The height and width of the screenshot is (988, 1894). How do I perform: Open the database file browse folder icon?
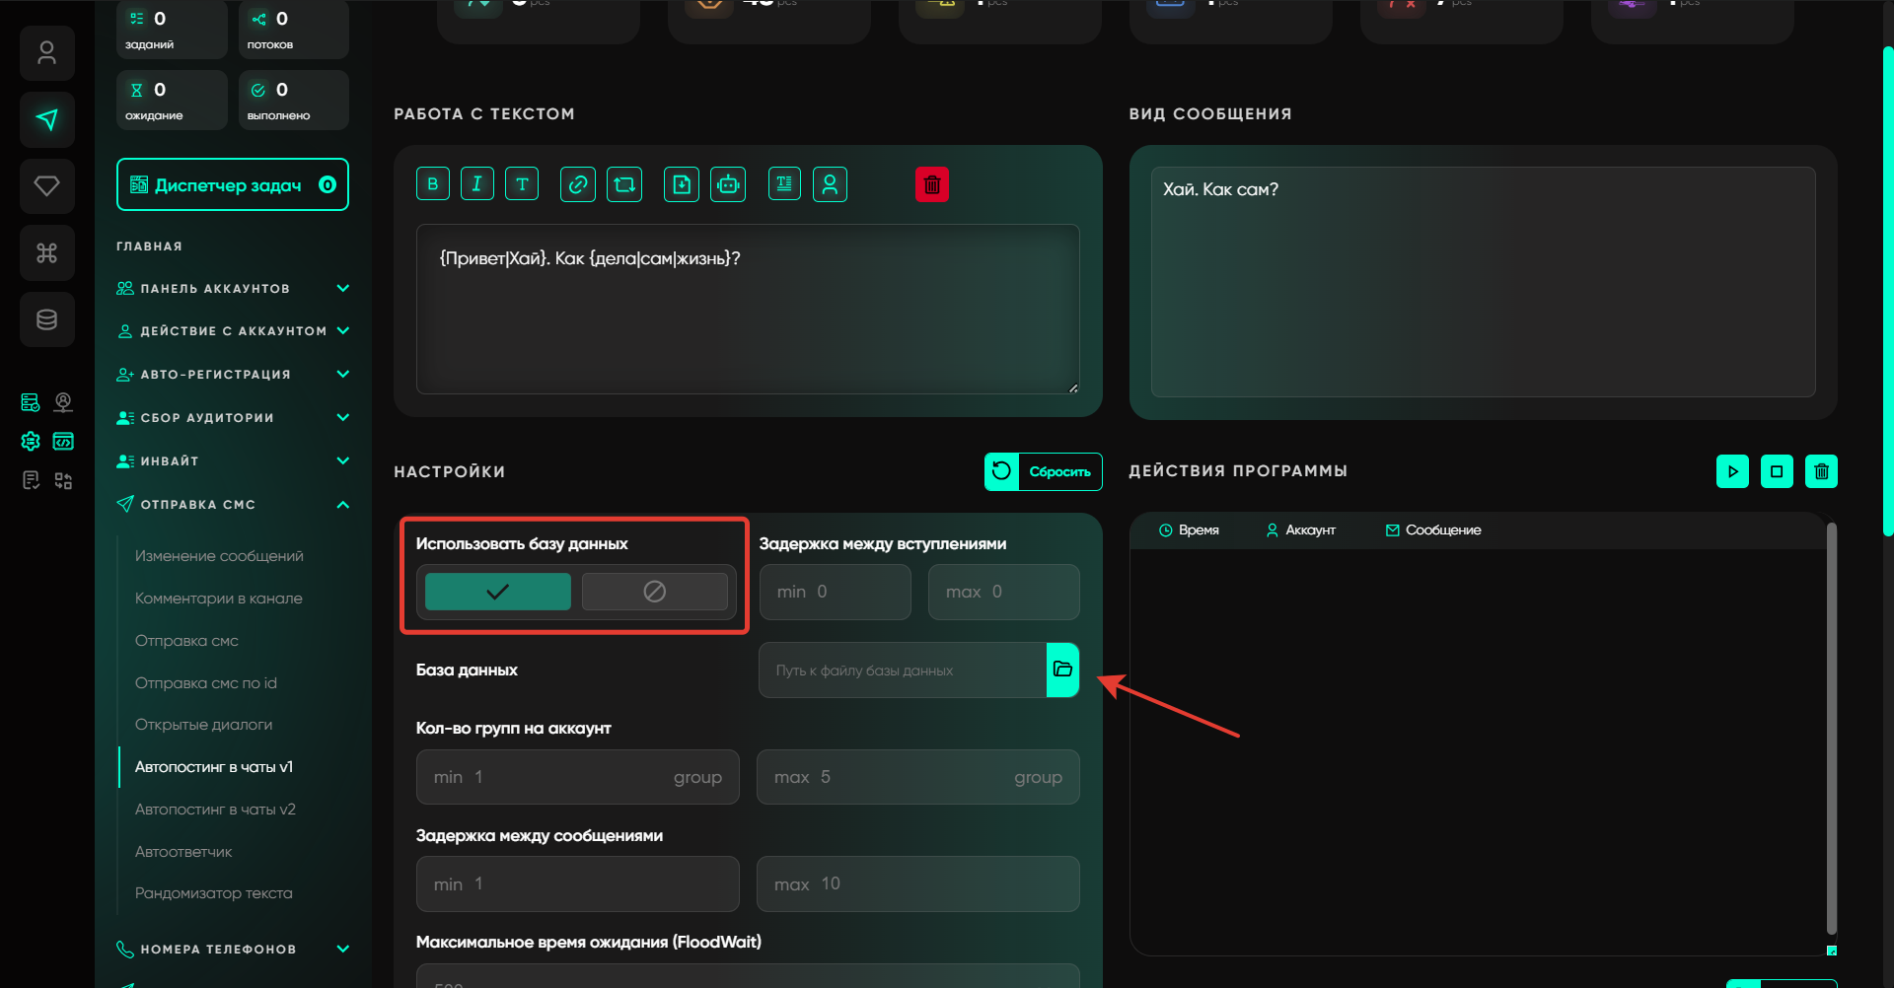tap(1062, 670)
